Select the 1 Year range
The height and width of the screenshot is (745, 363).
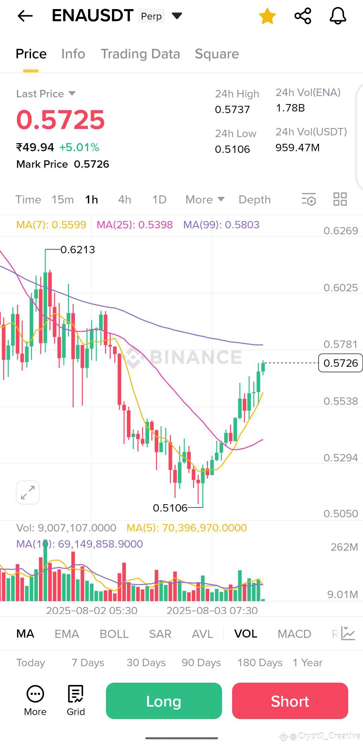click(307, 662)
